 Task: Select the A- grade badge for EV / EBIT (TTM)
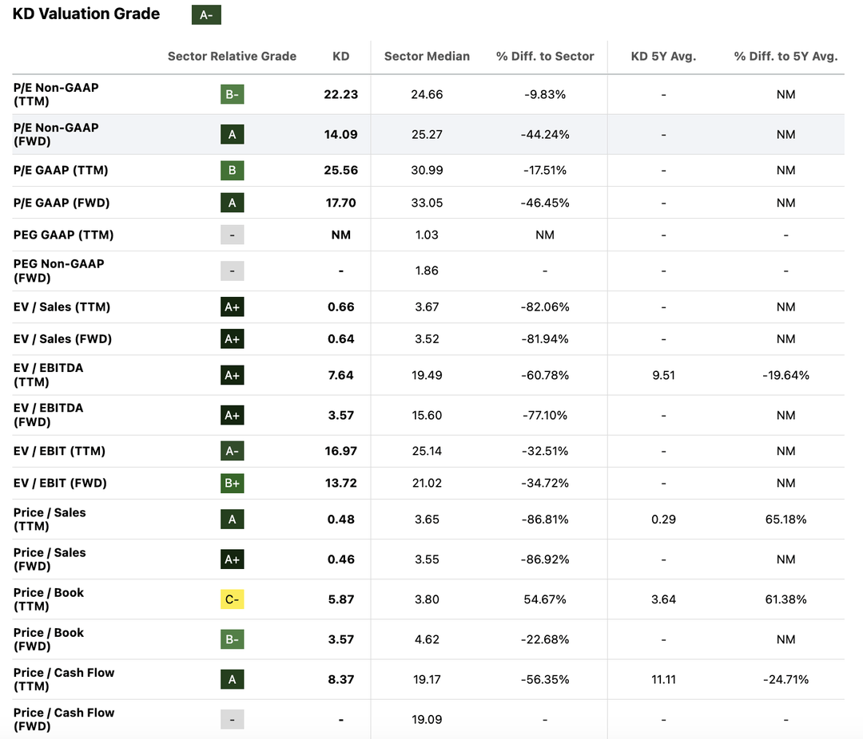coord(232,451)
